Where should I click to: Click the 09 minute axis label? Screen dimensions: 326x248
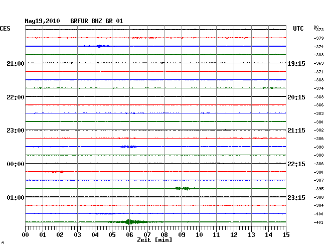click(x=182, y=235)
